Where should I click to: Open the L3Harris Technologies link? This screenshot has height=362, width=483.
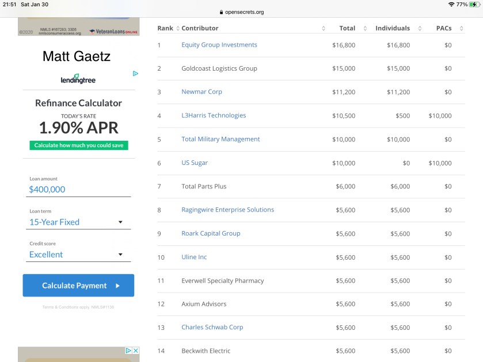[x=214, y=115]
